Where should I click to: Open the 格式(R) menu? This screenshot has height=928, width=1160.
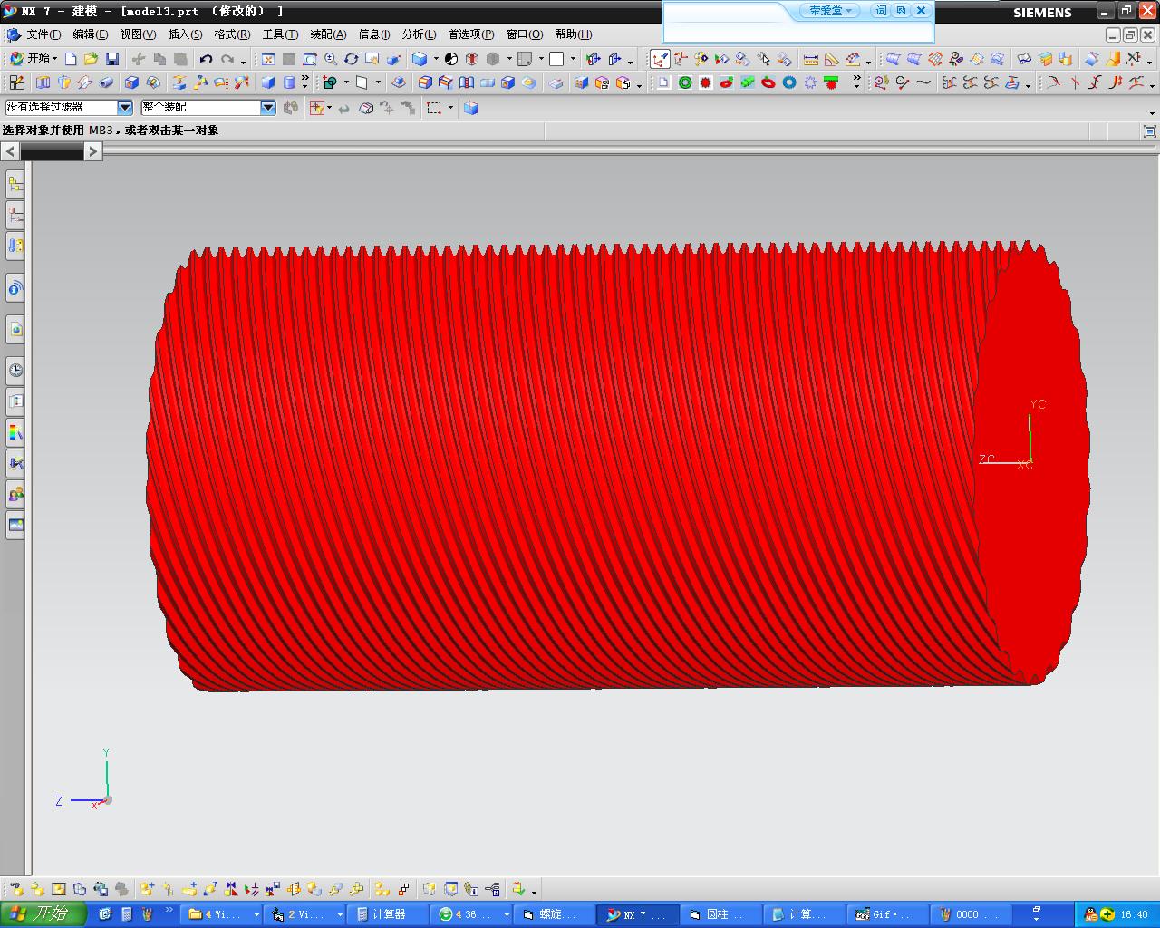coord(232,34)
